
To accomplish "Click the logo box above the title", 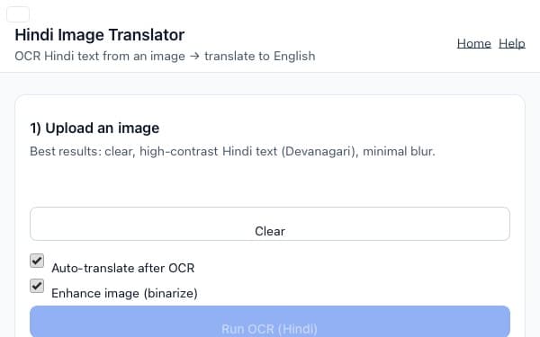I will tap(18, 14).
